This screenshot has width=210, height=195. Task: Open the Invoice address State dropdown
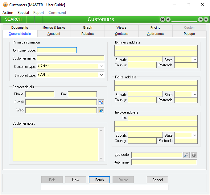point(195,135)
